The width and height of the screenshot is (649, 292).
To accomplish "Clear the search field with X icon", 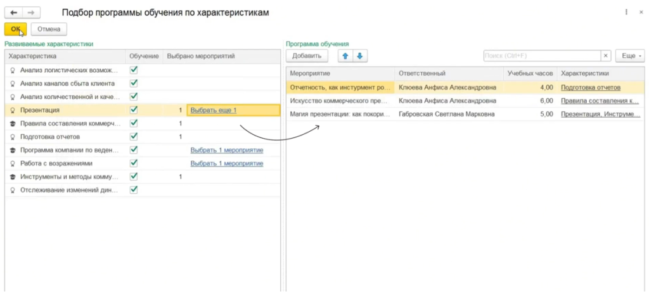I will pos(605,56).
